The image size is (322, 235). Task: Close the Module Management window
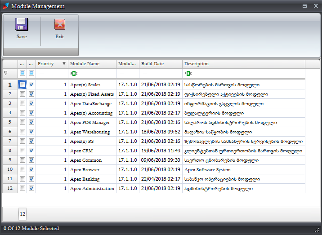coord(316,6)
